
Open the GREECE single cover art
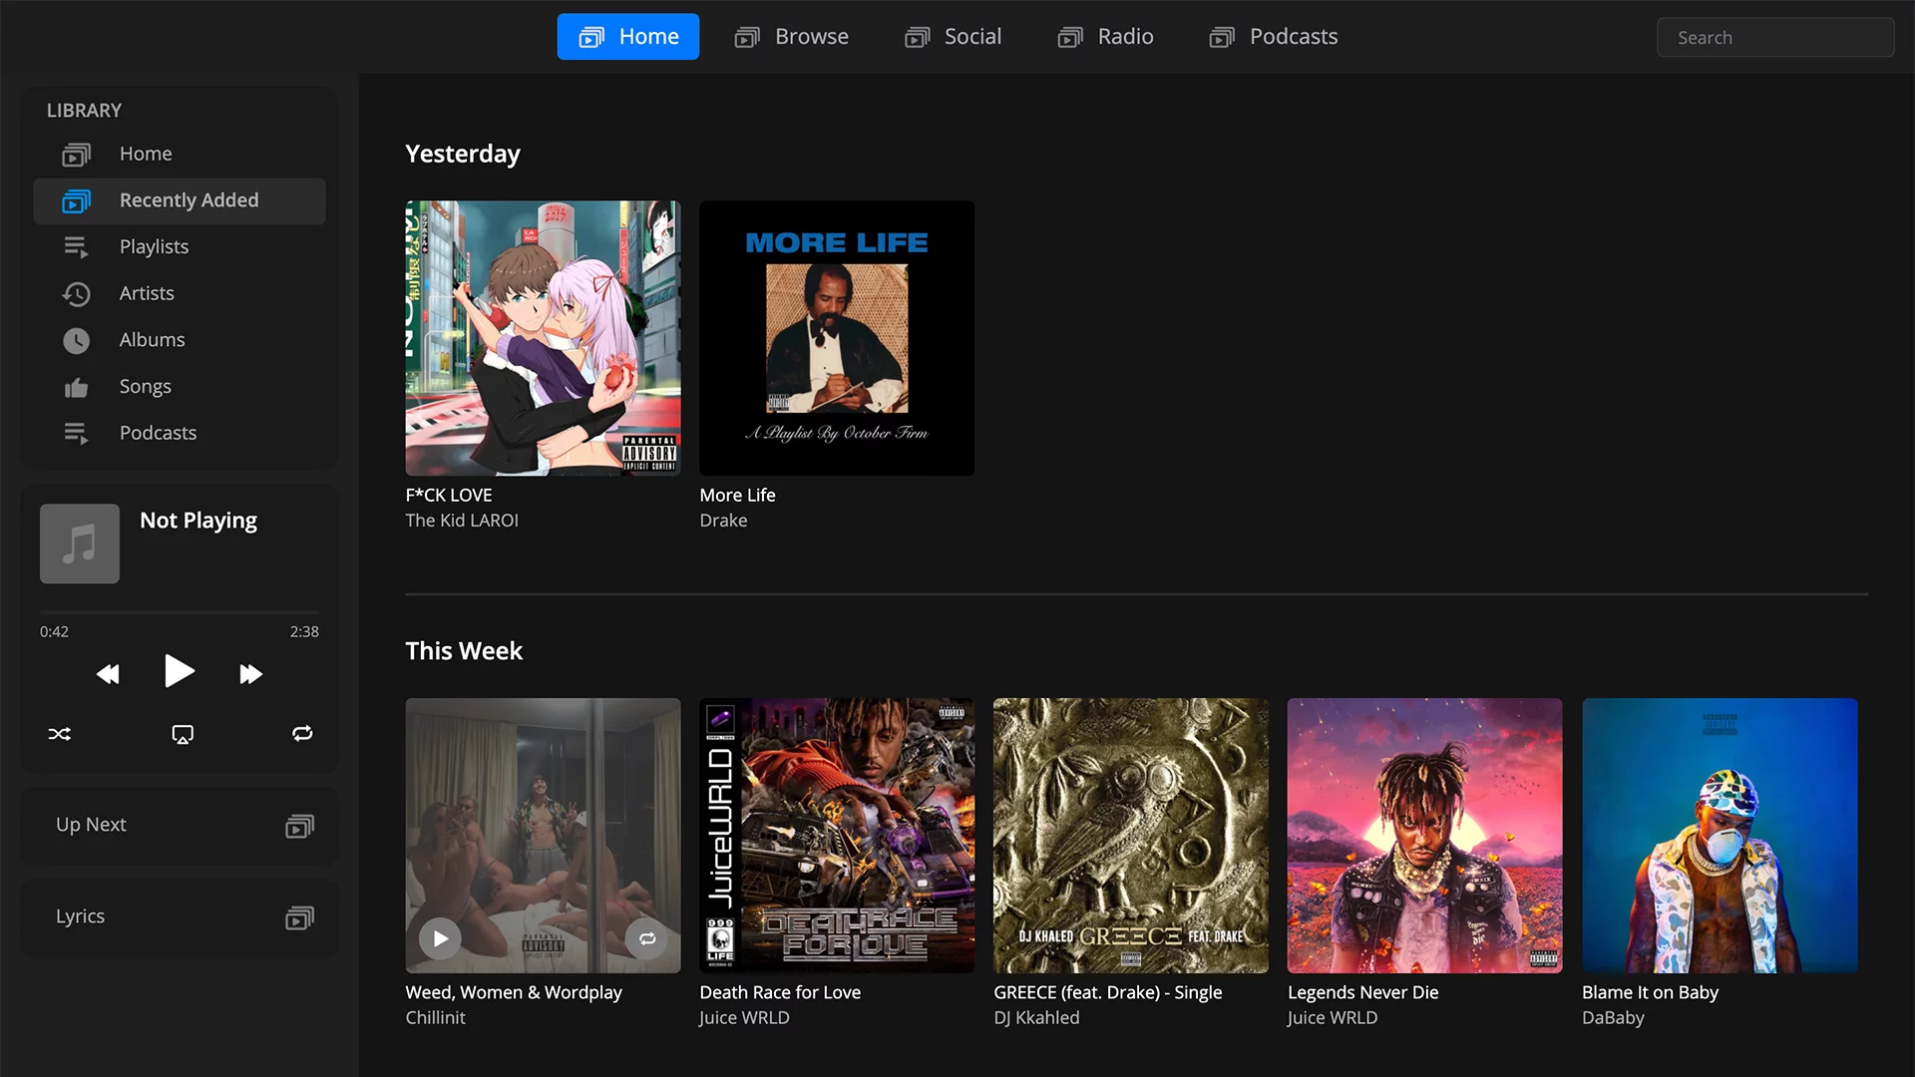click(1131, 836)
